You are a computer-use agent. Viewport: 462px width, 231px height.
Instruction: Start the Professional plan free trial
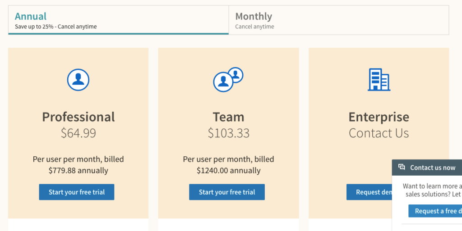coord(77,192)
